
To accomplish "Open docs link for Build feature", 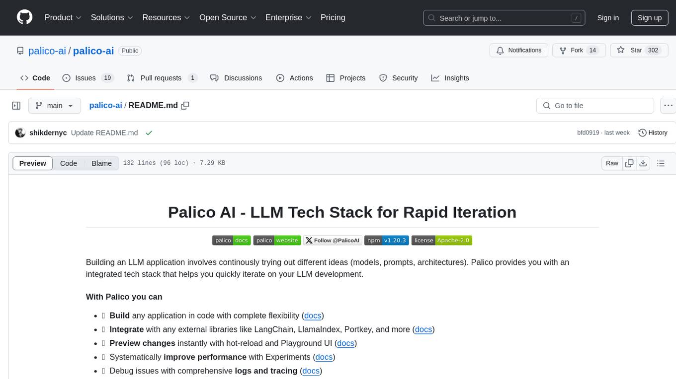I will [x=313, y=316].
